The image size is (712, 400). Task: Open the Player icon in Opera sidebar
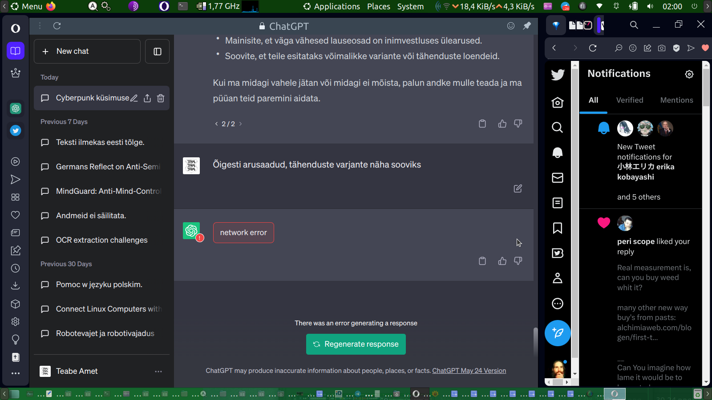[x=16, y=162]
